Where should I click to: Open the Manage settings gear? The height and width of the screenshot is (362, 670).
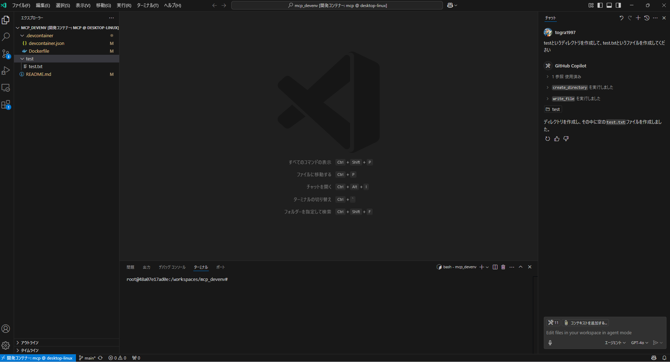tap(6, 345)
